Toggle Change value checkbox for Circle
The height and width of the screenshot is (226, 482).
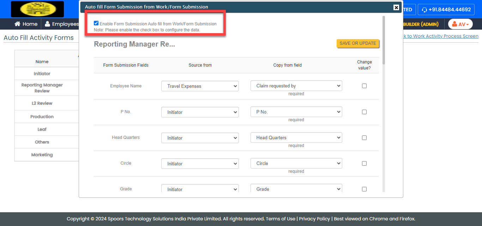(x=364, y=163)
